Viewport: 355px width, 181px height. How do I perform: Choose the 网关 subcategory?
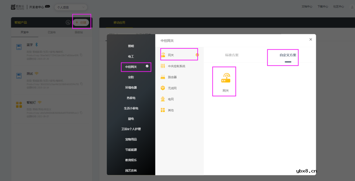179,55
